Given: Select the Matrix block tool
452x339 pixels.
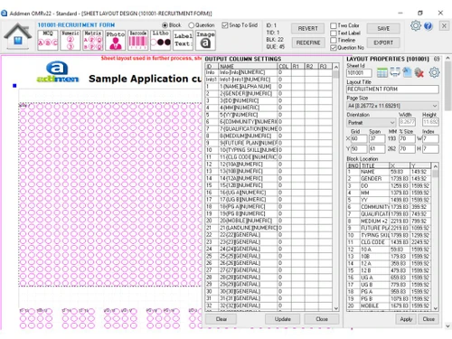Looking at the screenshot, I should 93,40.
